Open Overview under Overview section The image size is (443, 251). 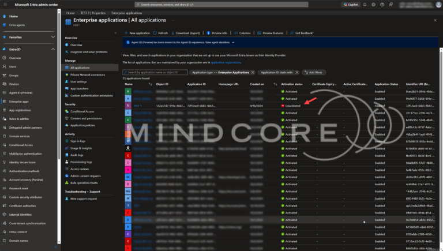pos(76,45)
